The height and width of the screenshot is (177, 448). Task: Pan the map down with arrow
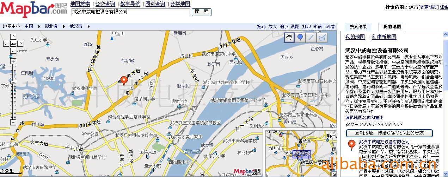click(13, 51)
